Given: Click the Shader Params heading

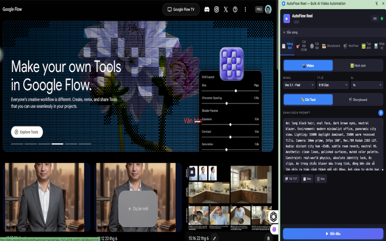Looking at the screenshot, I should 210,111.
